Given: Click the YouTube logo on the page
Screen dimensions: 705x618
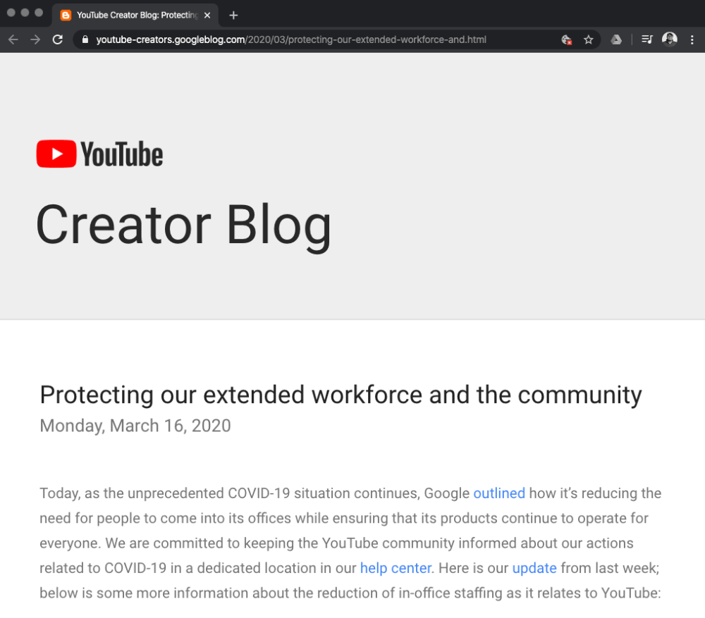Looking at the screenshot, I should (99, 154).
